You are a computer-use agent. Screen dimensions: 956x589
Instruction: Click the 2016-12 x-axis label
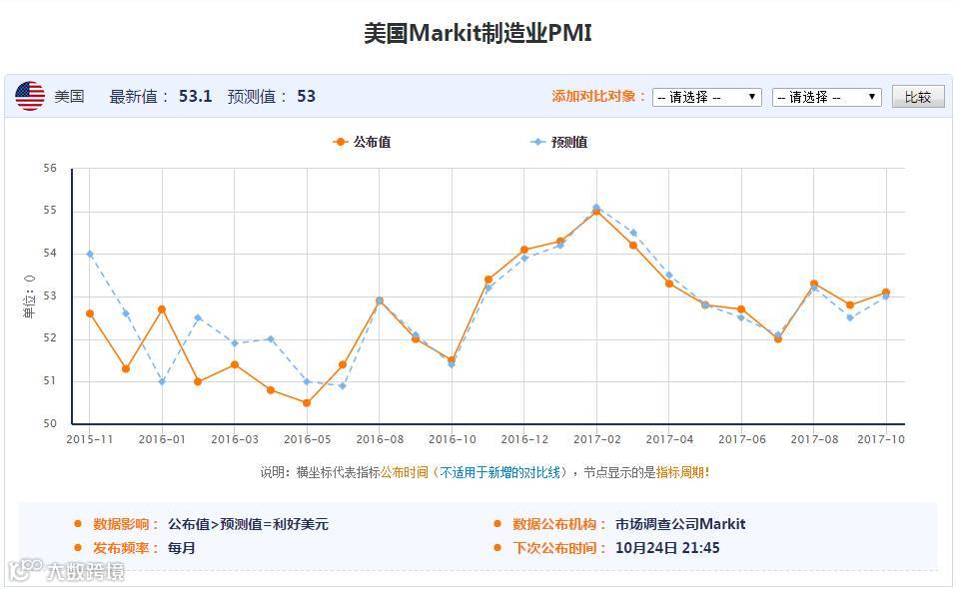point(524,439)
